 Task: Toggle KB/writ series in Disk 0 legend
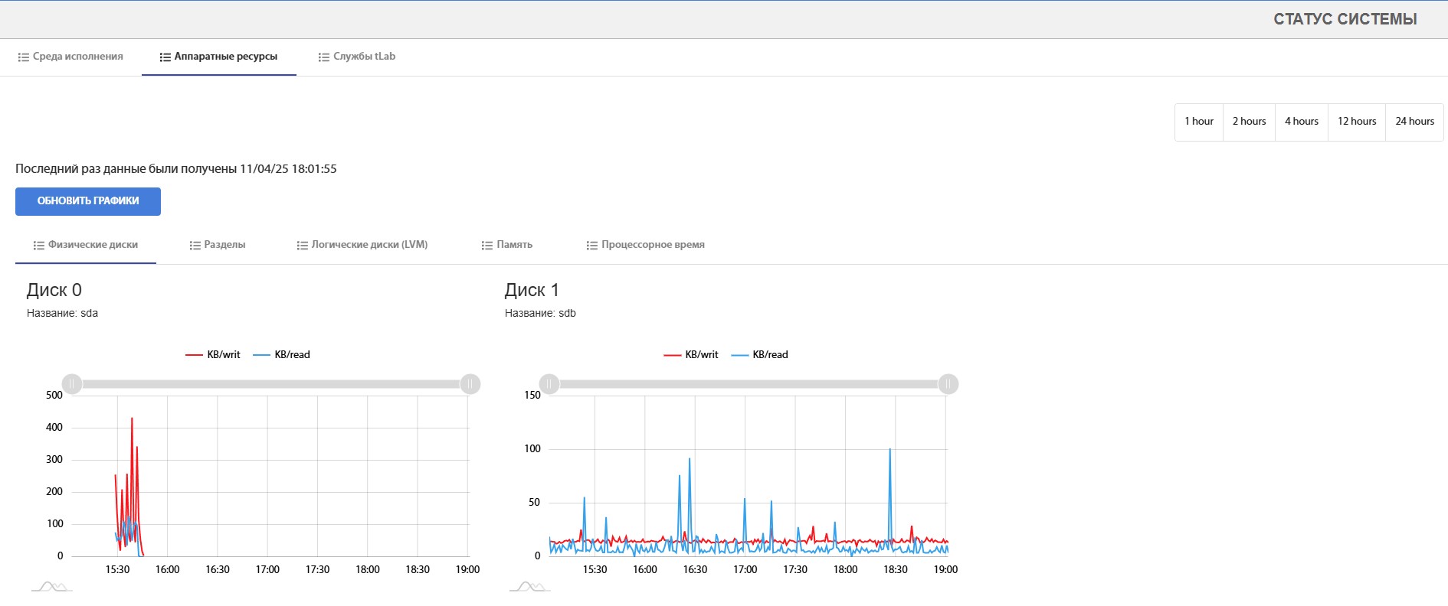(x=213, y=355)
